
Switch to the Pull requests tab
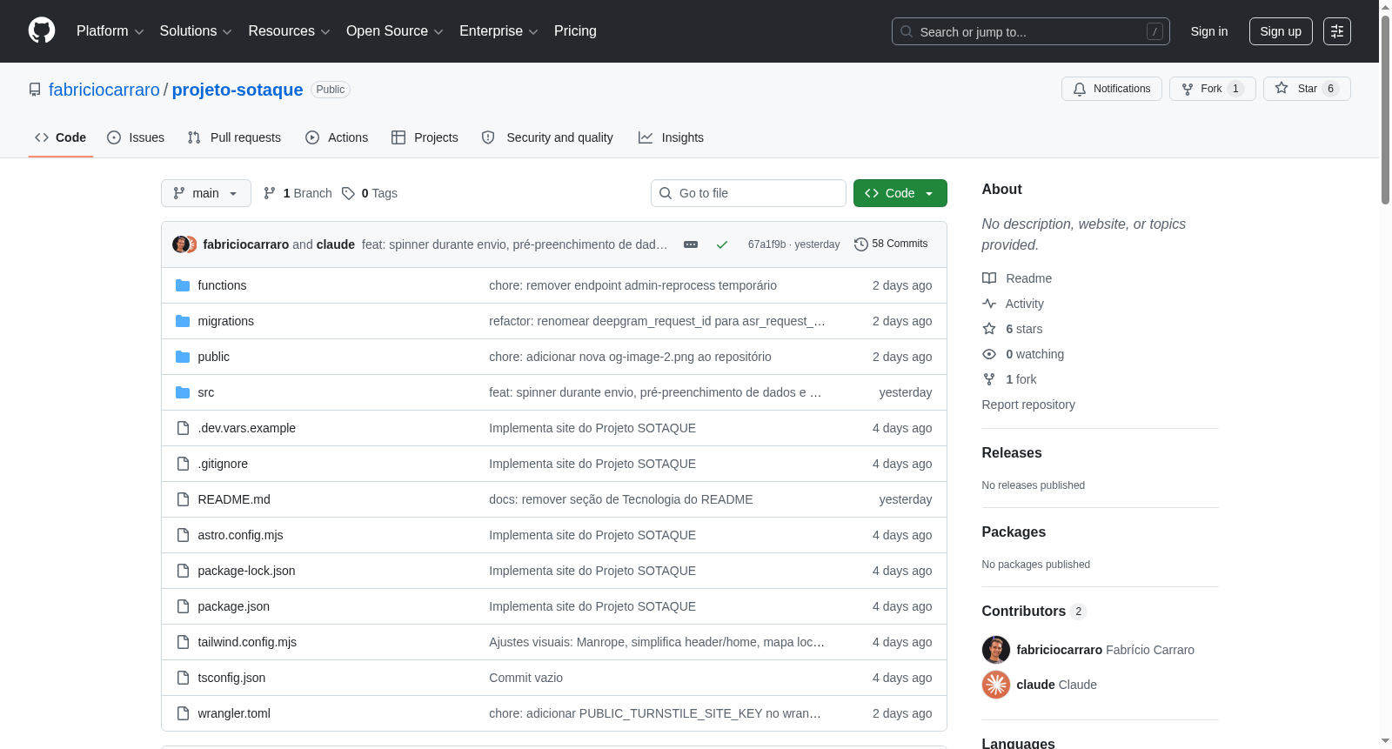[x=234, y=137]
